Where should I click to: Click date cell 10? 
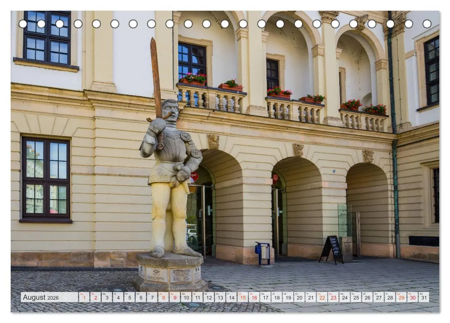pyautogui.click(x=186, y=297)
